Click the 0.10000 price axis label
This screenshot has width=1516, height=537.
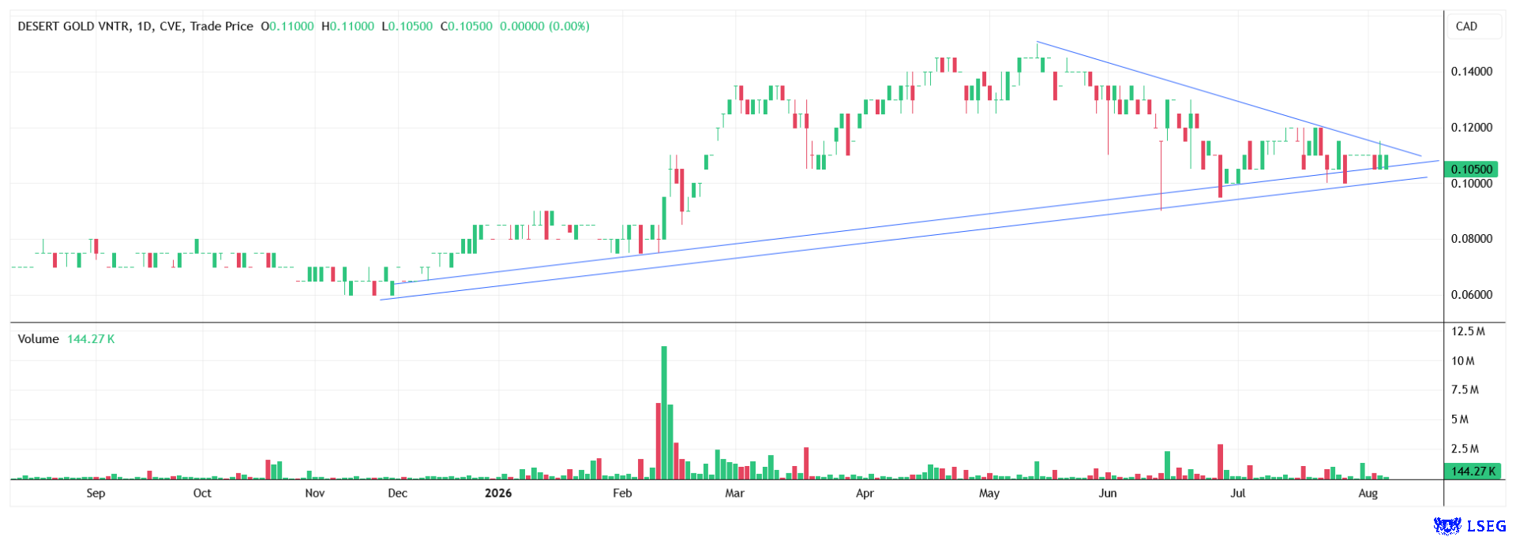tap(1472, 184)
